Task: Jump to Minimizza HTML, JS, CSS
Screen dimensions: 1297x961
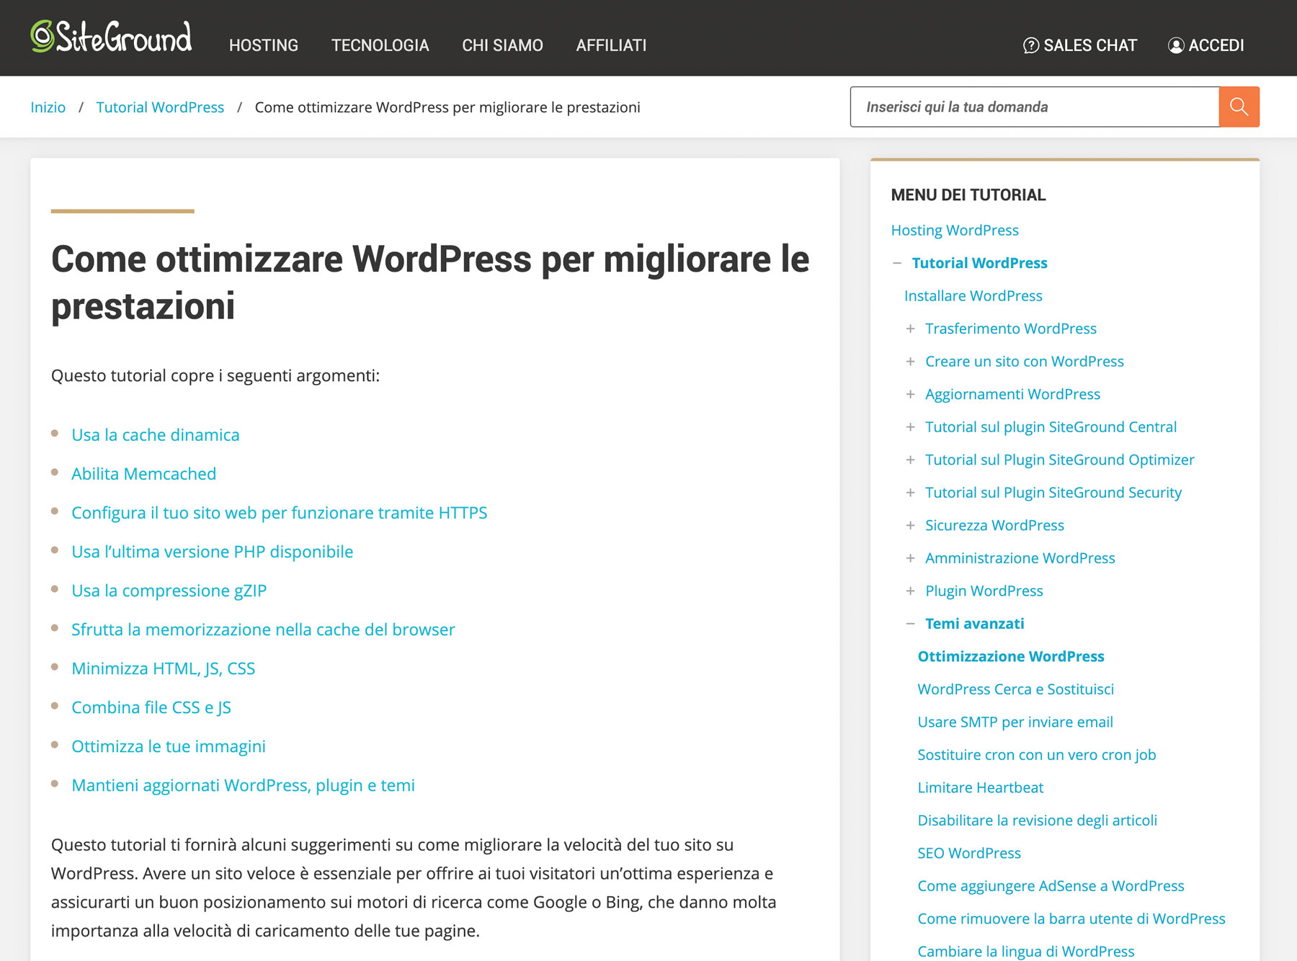Action: click(x=163, y=669)
